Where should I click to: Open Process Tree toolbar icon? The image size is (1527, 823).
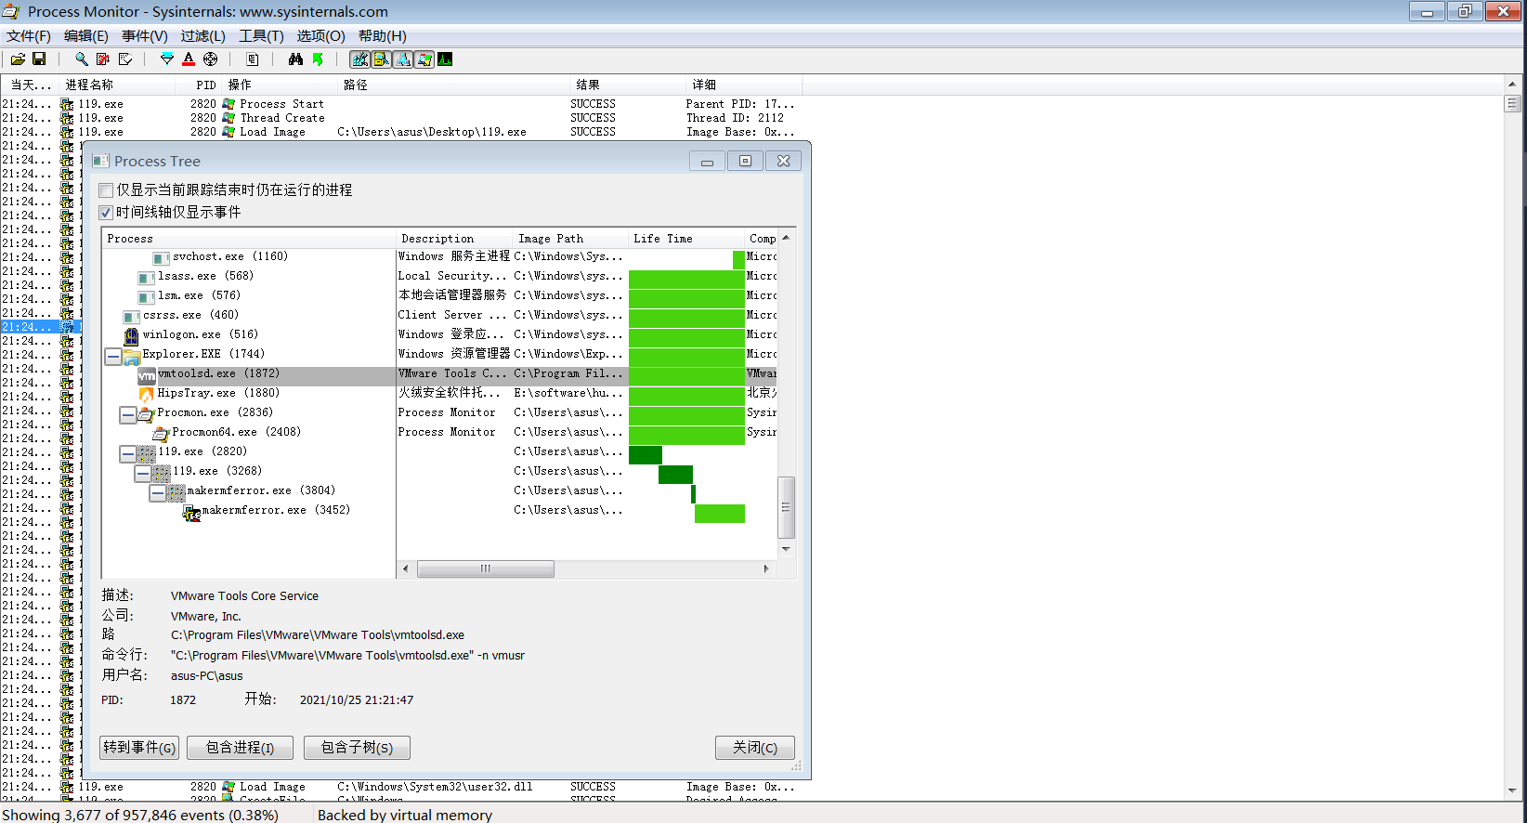tap(253, 59)
